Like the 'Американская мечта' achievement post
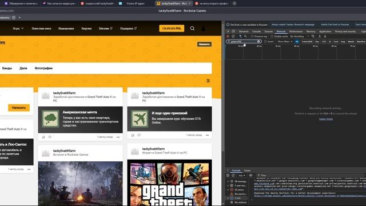The height and width of the screenshot is (206, 366). click(43, 137)
